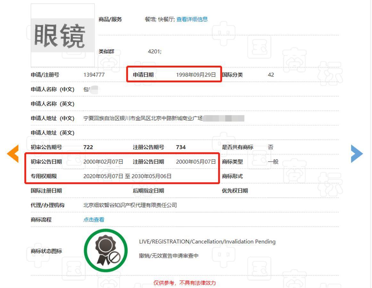Click the 撤销/无效宣告申请审查中 status line
Image resolution: width=372 pixels, height=288 pixels.
point(169,256)
